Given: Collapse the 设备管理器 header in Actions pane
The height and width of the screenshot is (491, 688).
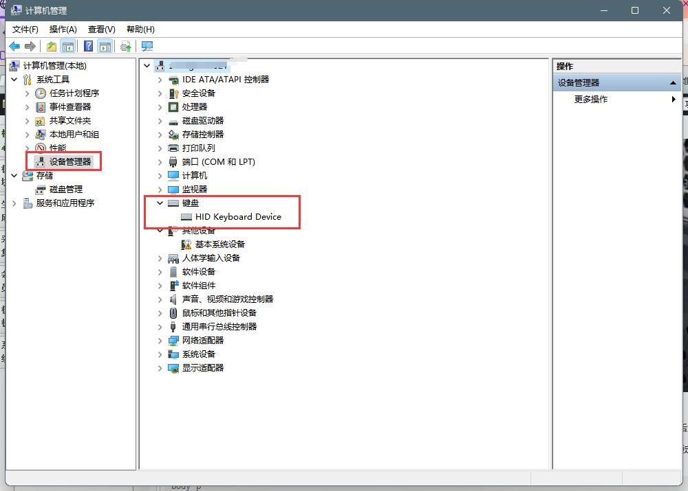Looking at the screenshot, I should coord(673,82).
